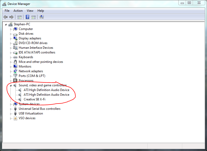Click Scan for hardware changes icon
Viewport: 207px width, 151px height.
point(42,17)
